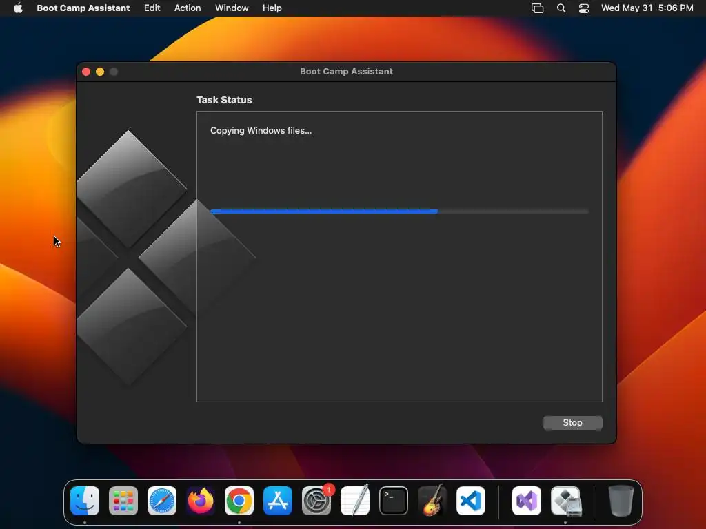Screen dimensions: 706x529
Task: Open Terminal from the Dock
Action: 394,501
